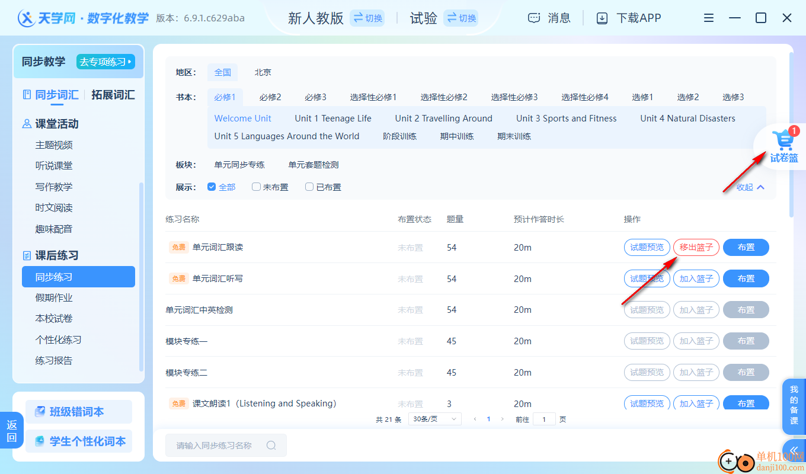Choose Unit 1 Teenage Life
This screenshot has width=806, height=474.
tap(333, 118)
